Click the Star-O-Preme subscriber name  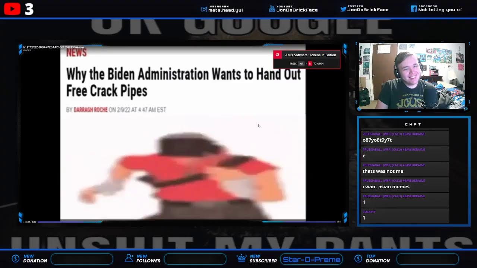pyautogui.click(x=312, y=259)
